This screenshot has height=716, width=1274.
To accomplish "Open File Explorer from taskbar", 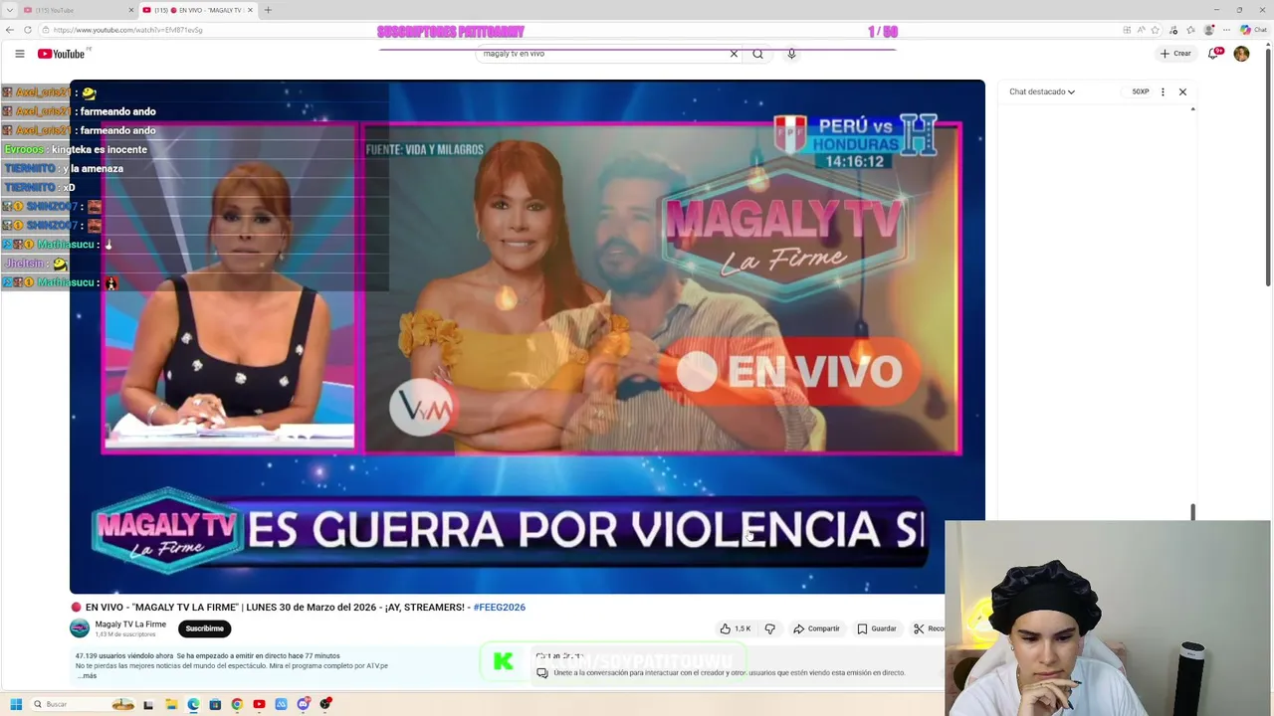I will coord(171,704).
